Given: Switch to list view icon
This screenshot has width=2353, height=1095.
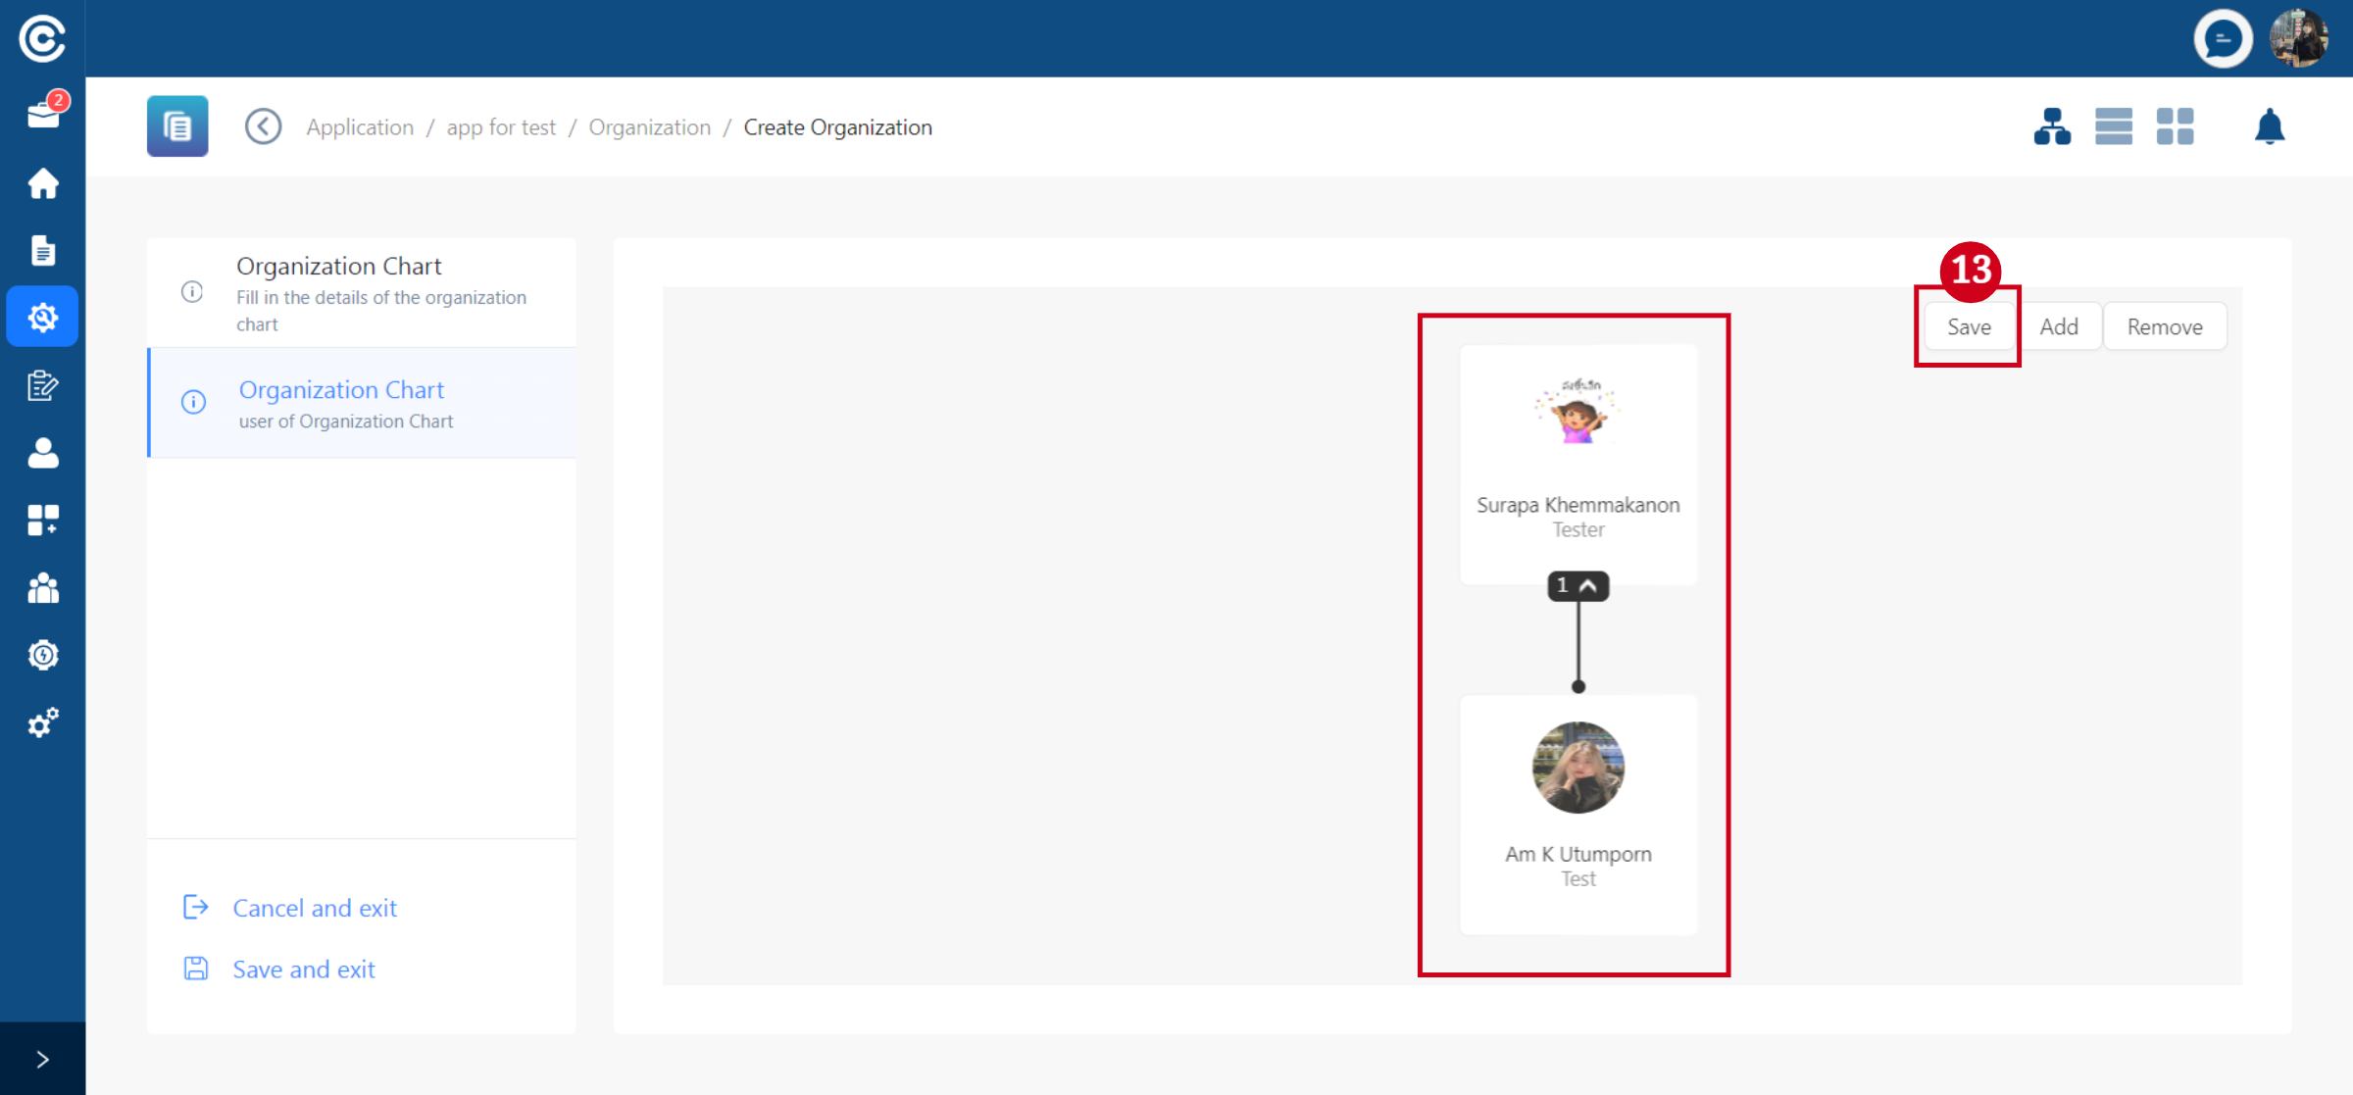Looking at the screenshot, I should pos(2114,126).
